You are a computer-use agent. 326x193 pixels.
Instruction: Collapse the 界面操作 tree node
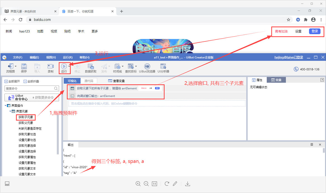pos(6,106)
